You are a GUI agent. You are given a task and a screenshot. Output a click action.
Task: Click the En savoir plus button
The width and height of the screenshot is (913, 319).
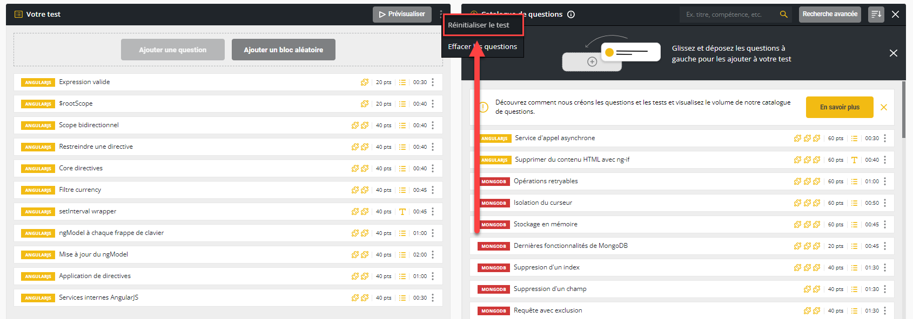coord(839,107)
